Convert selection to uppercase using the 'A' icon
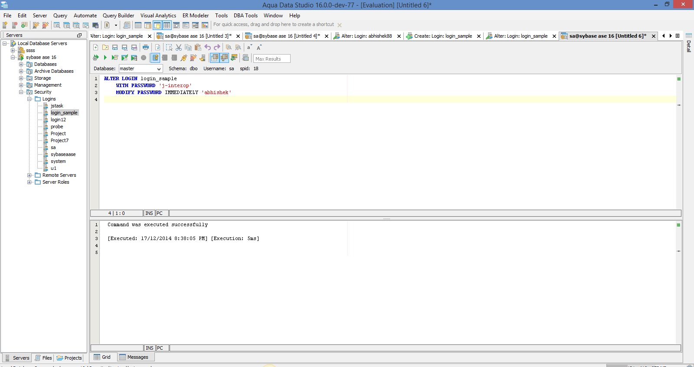This screenshot has width=694, height=367. pos(259,47)
